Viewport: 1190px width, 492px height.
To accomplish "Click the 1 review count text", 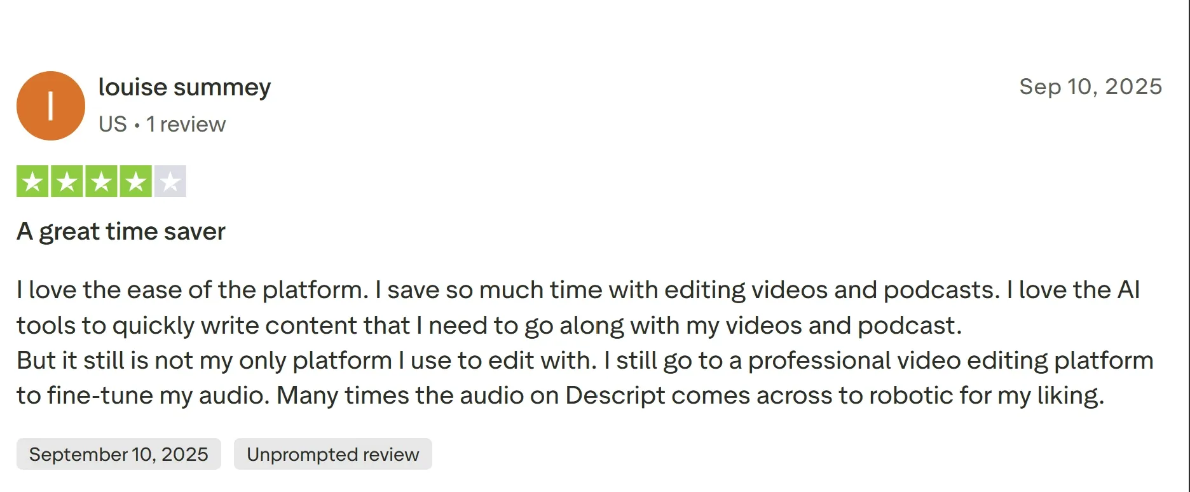I will coord(186,124).
